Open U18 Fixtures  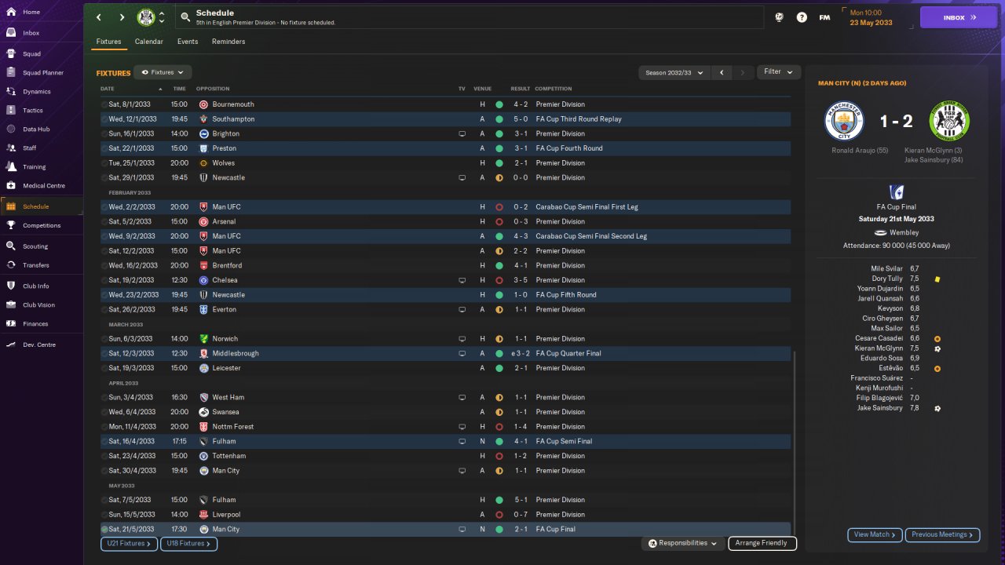tap(189, 543)
